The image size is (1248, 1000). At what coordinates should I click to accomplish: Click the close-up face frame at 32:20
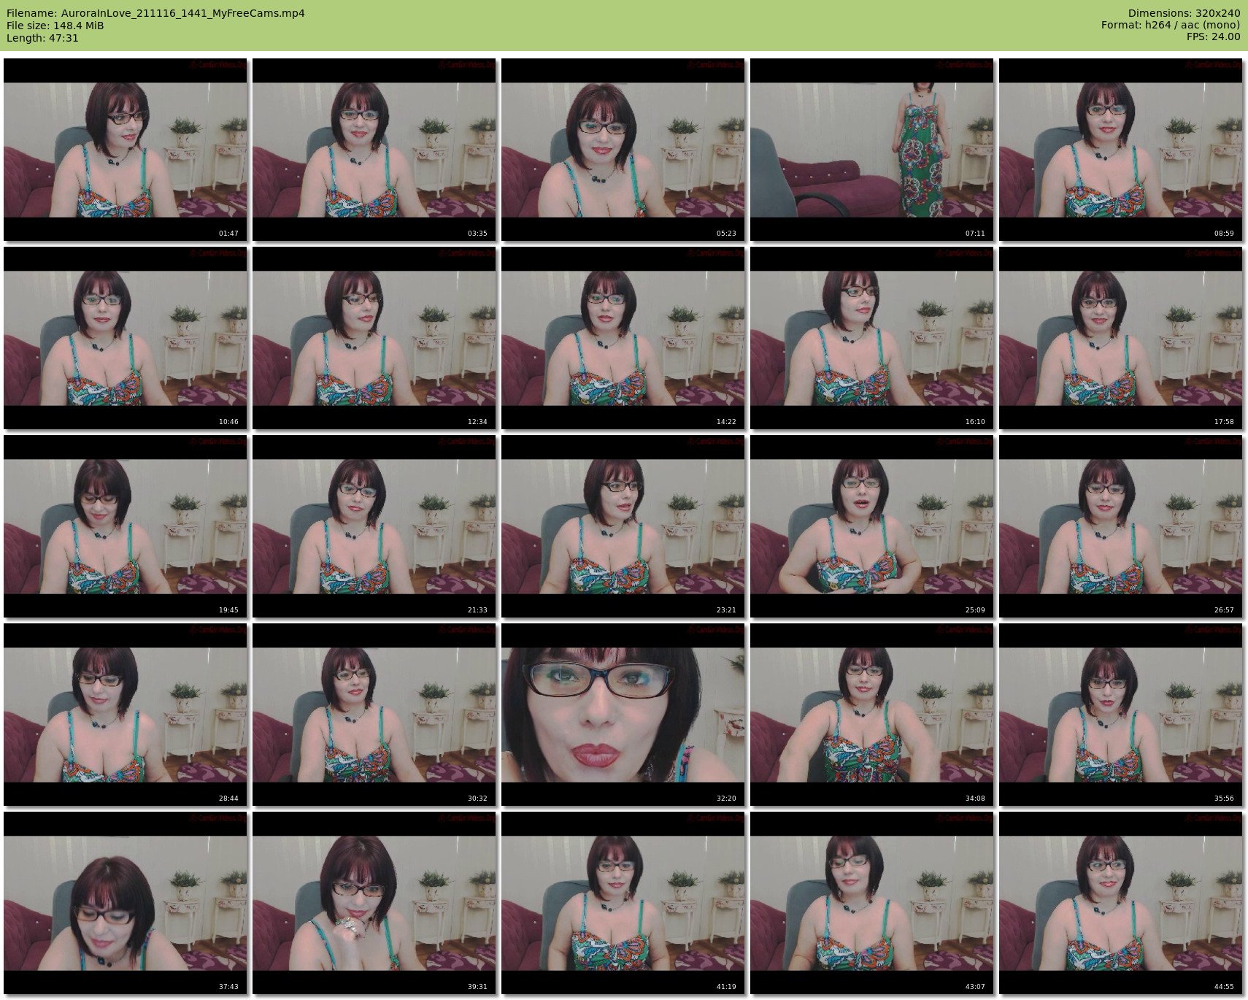(x=623, y=715)
